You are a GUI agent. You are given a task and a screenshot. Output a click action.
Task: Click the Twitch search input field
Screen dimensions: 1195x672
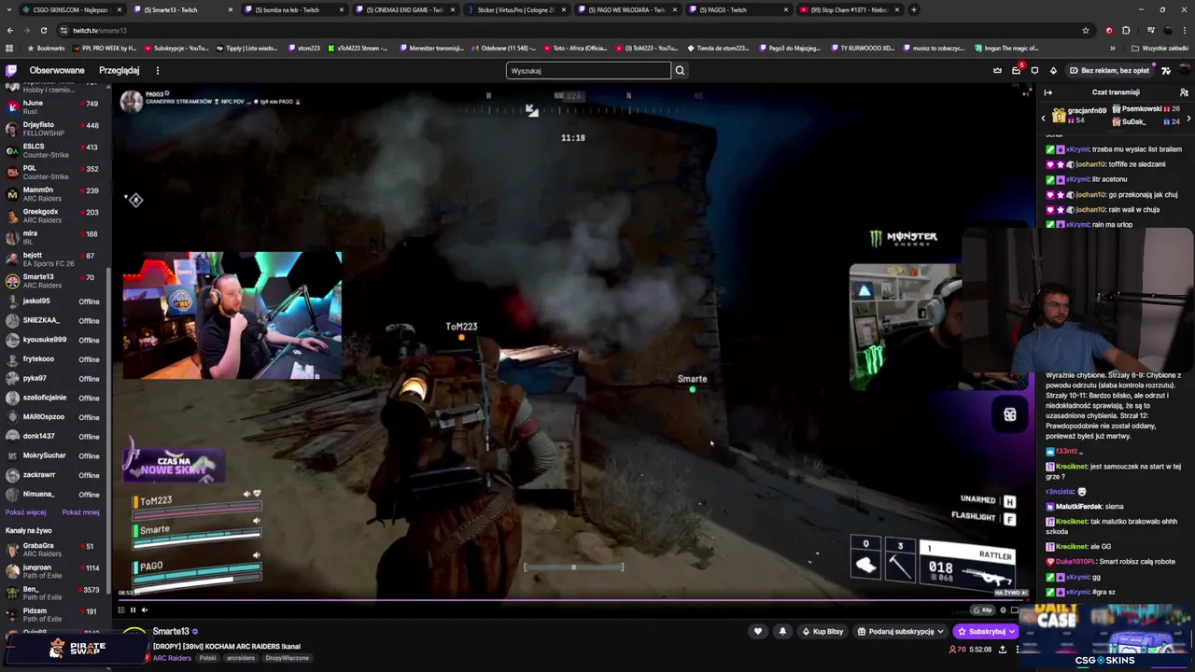tap(588, 70)
